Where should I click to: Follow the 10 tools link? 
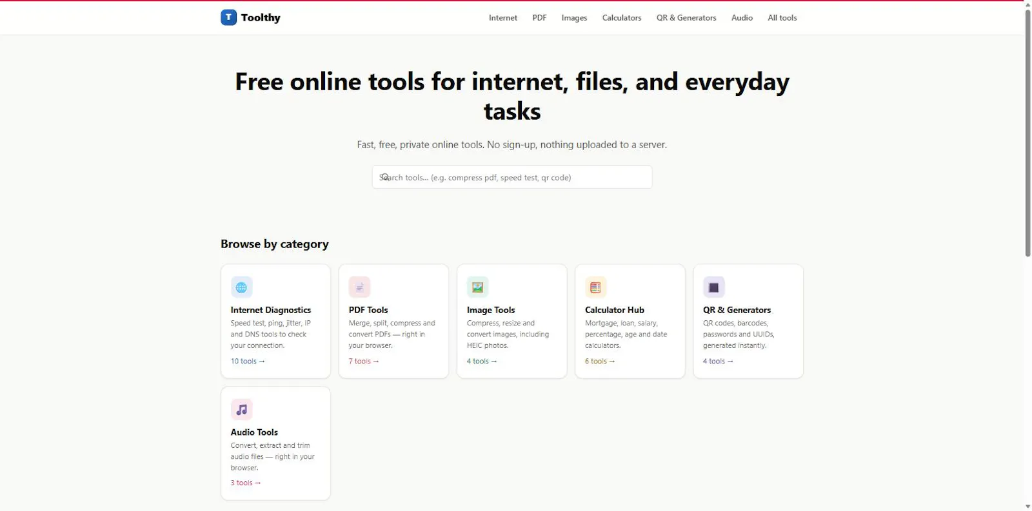point(248,362)
